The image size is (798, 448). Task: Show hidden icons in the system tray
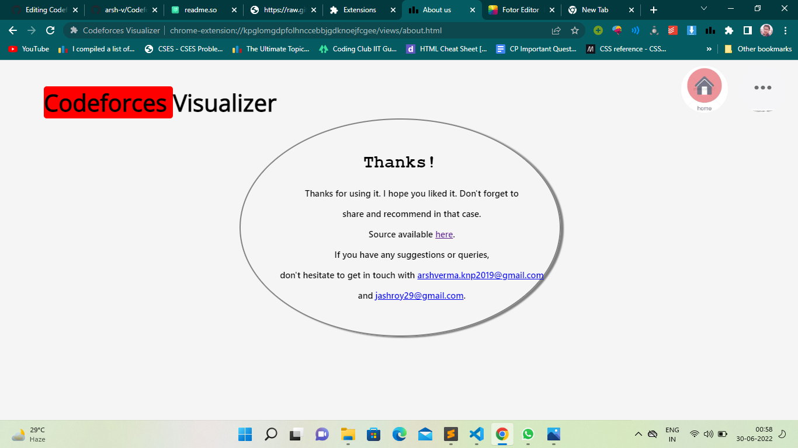tap(639, 434)
